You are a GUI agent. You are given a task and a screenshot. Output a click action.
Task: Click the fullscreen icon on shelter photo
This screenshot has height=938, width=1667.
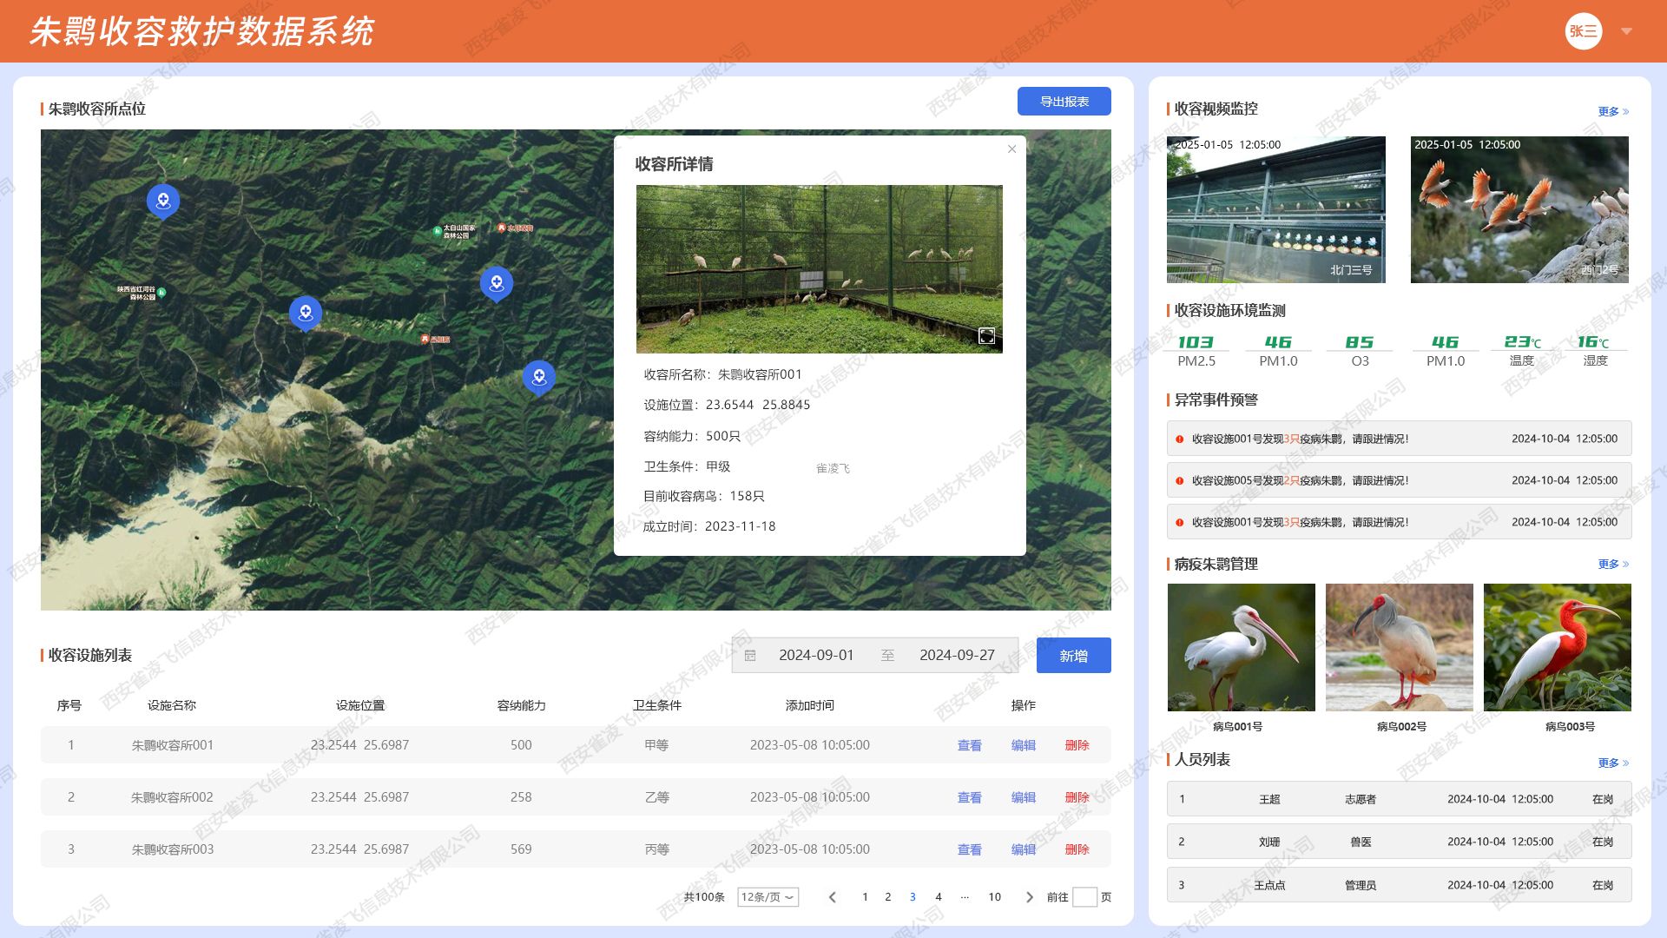coord(986,336)
